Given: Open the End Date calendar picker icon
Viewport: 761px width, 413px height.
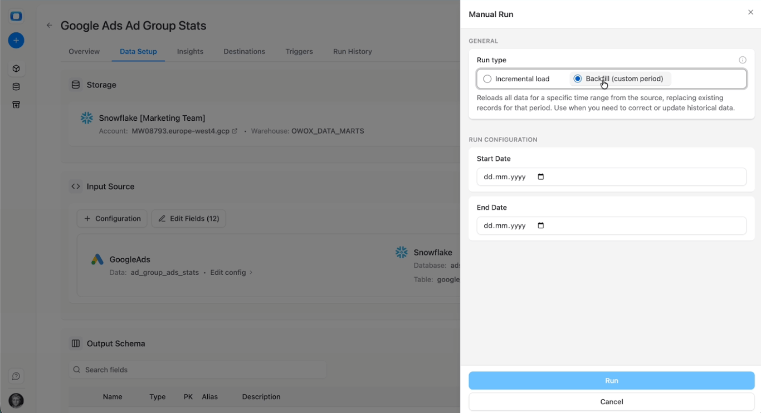Looking at the screenshot, I should [x=541, y=225].
